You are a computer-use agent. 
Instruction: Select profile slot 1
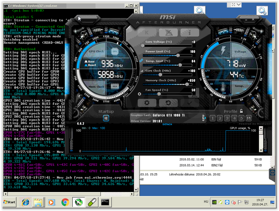(212, 118)
